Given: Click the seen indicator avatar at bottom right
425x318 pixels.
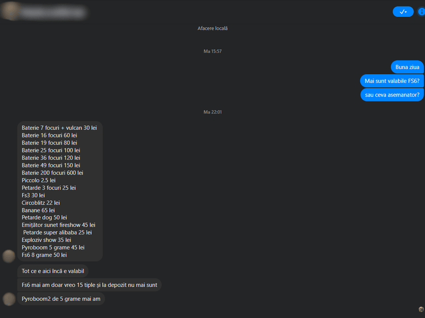Looking at the screenshot, I should click(421, 309).
